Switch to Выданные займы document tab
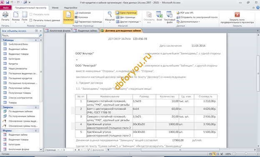Image resolution: width=260 pixels, height=157 pixels. pos(86,31)
